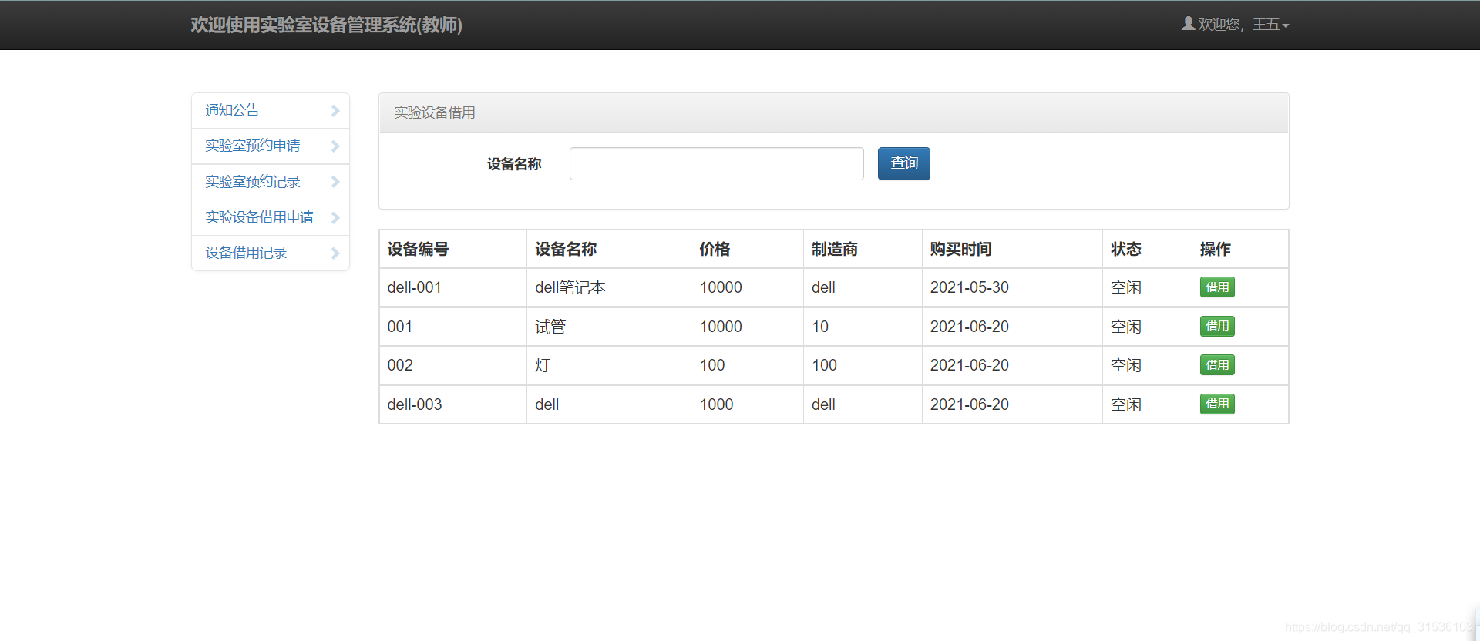1480x641 pixels.
Task: Click the 查询 search button
Action: point(903,163)
